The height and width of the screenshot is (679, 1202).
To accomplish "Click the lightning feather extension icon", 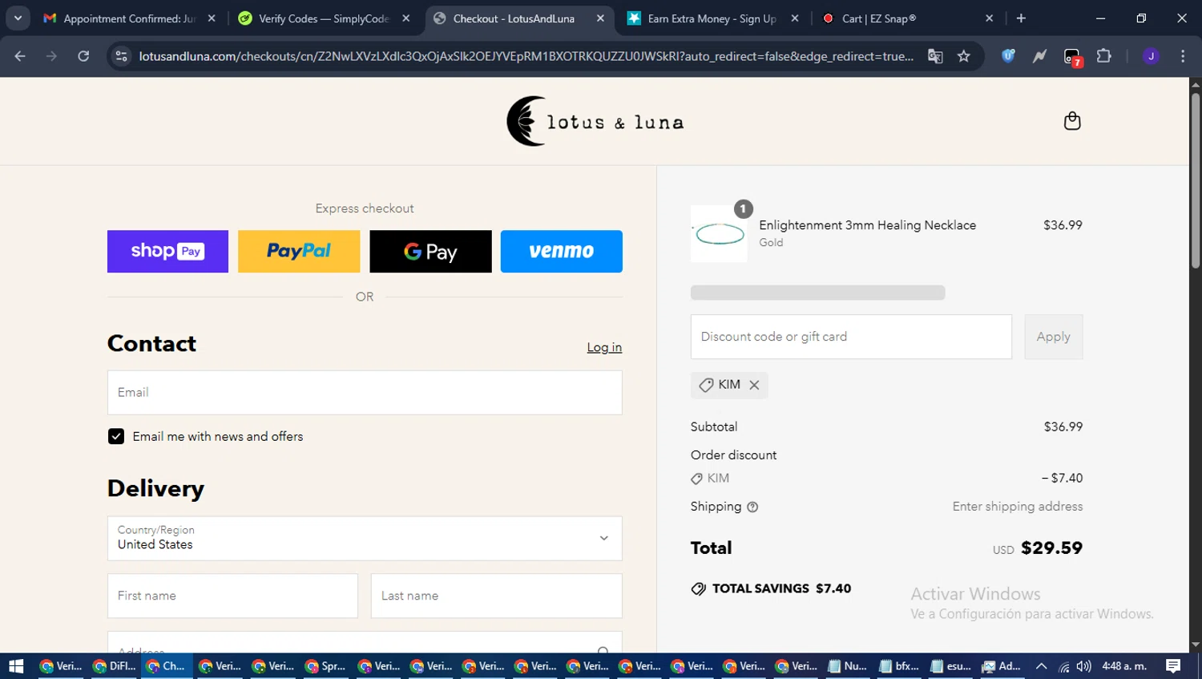I will [x=1039, y=56].
